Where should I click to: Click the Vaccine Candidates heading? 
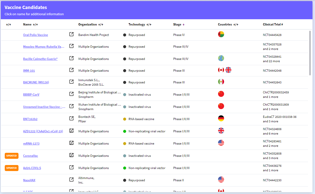(26, 7)
